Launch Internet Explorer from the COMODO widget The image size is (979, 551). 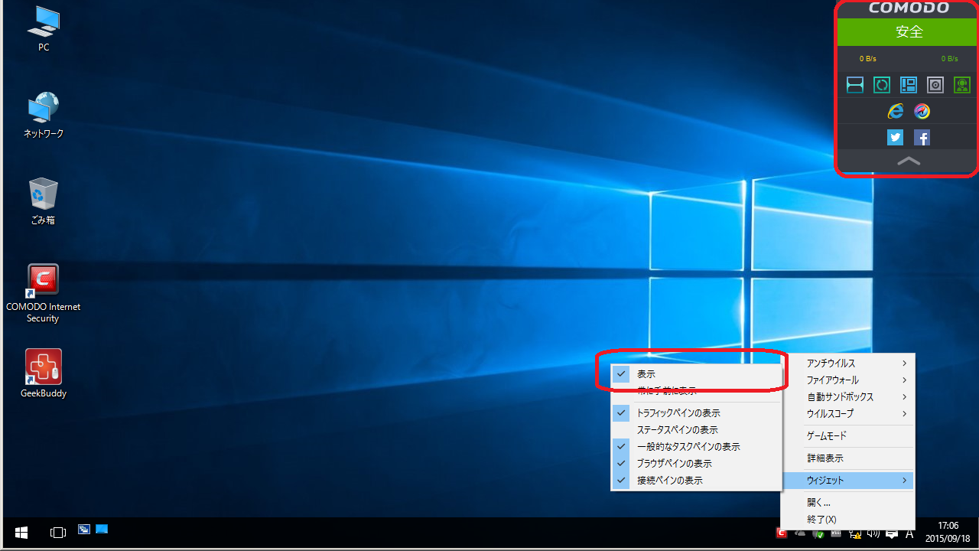click(895, 112)
